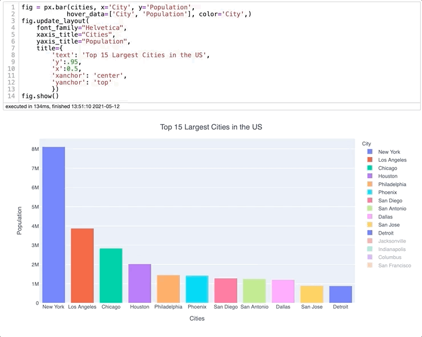Image resolution: width=422 pixels, height=337 pixels.
Task: Show Indianapolis via faded legend entry
Action: click(x=387, y=249)
